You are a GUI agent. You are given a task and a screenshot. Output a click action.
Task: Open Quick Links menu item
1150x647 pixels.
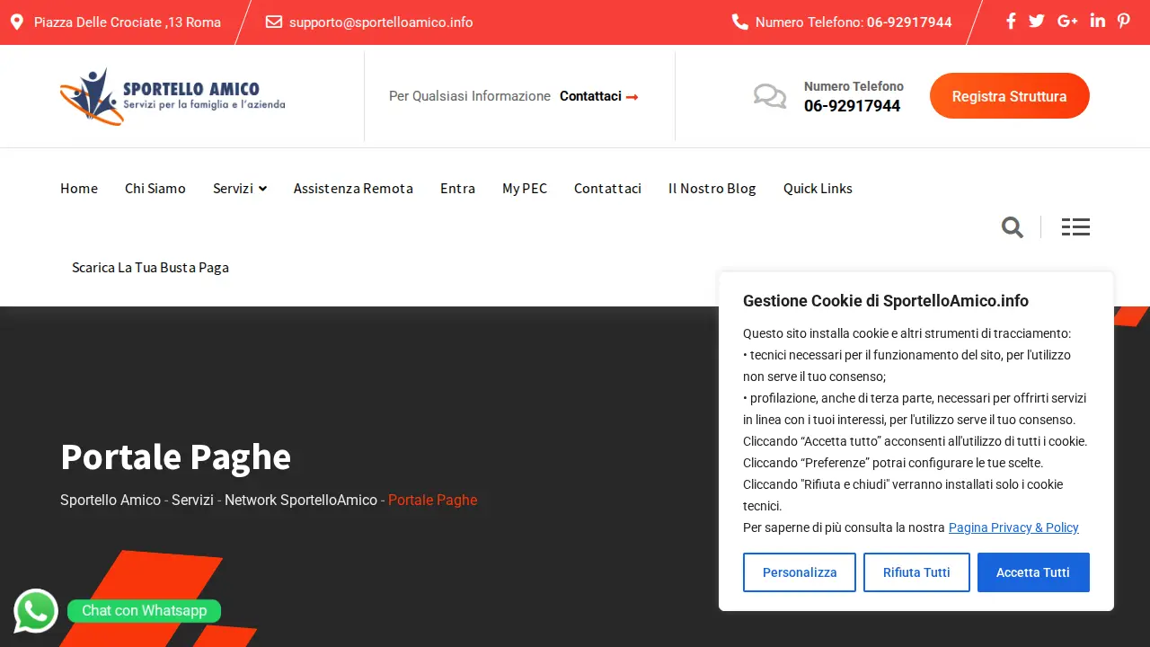click(x=818, y=189)
